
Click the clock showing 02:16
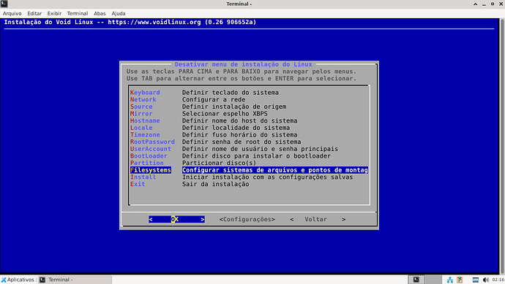[x=498, y=280]
